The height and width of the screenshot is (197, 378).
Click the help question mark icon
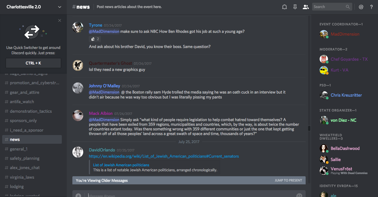click(371, 7)
